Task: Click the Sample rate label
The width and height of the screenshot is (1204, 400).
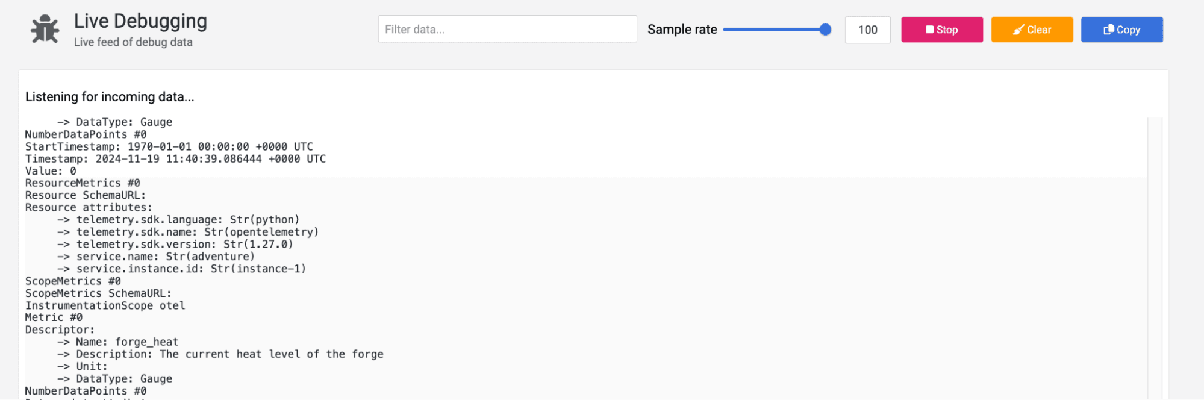Action: pyautogui.click(x=682, y=29)
